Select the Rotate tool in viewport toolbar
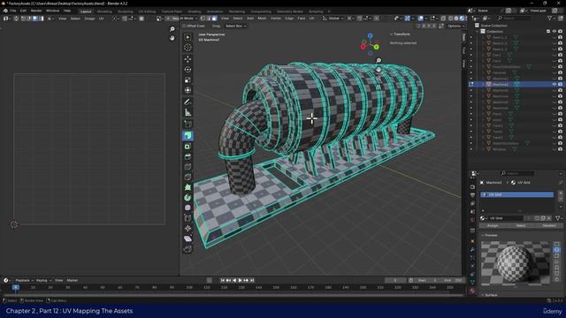This screenshot has height=318, width=566. click(187, 70)
